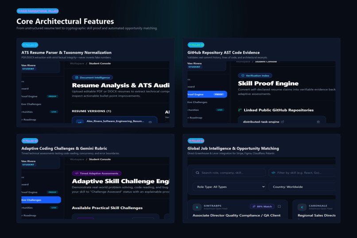
Task: Click Alex Rivera's profile in the Pillar 01 card
Action: (x=41, y=67)
